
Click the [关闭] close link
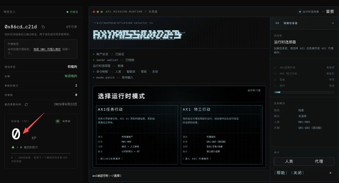pos(298,173)
